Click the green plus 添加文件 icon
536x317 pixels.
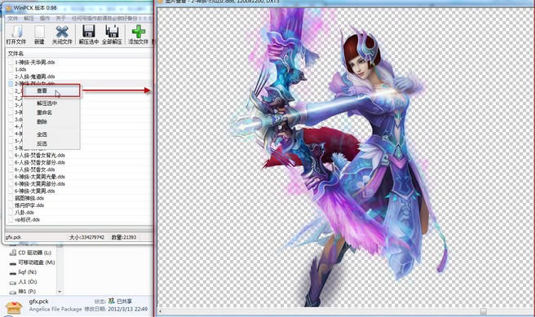point(138,32)
